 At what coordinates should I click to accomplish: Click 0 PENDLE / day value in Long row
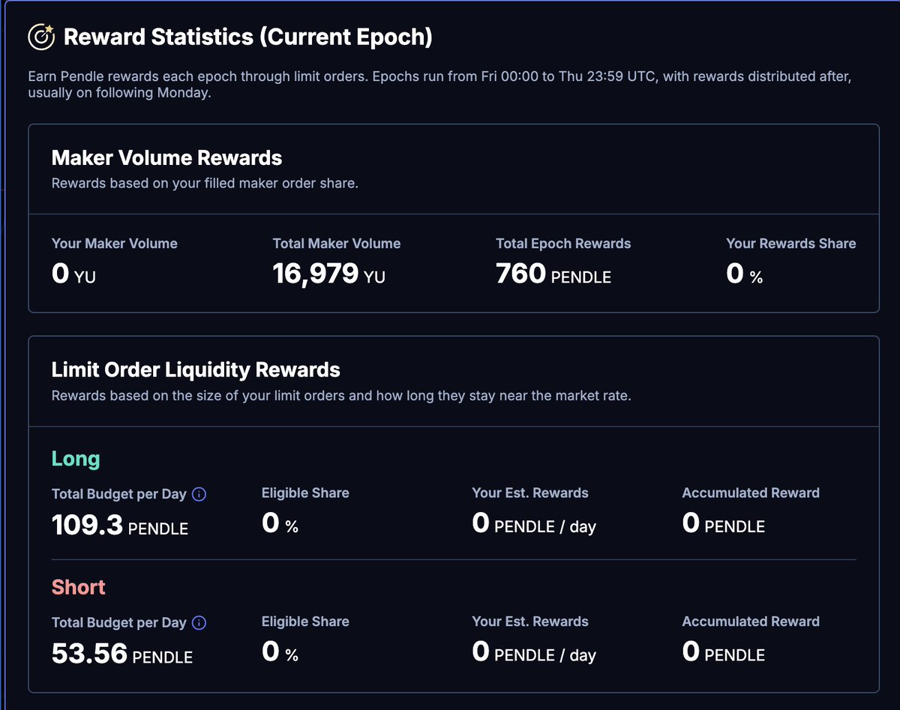pyautogui.click(x=534, y=523)
